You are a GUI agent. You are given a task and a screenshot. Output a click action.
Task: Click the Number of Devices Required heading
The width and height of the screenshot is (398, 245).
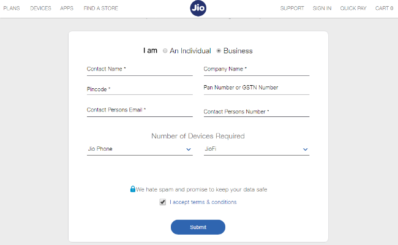[x=198, y=136]
